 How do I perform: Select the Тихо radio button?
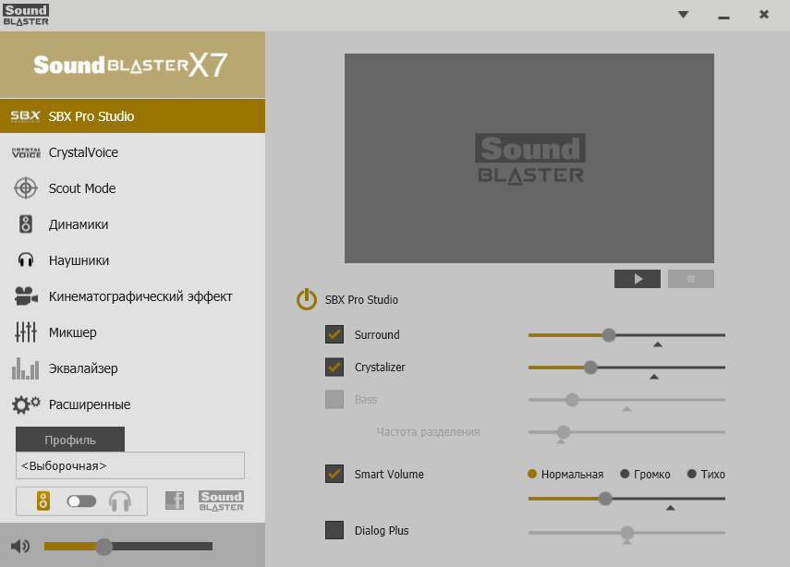[692, 474]
